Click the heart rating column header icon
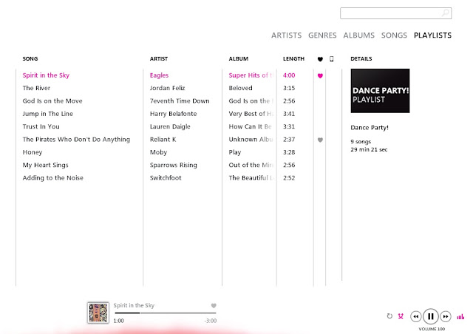This screenshot has width=473, height=334. [x=320, y=59]
